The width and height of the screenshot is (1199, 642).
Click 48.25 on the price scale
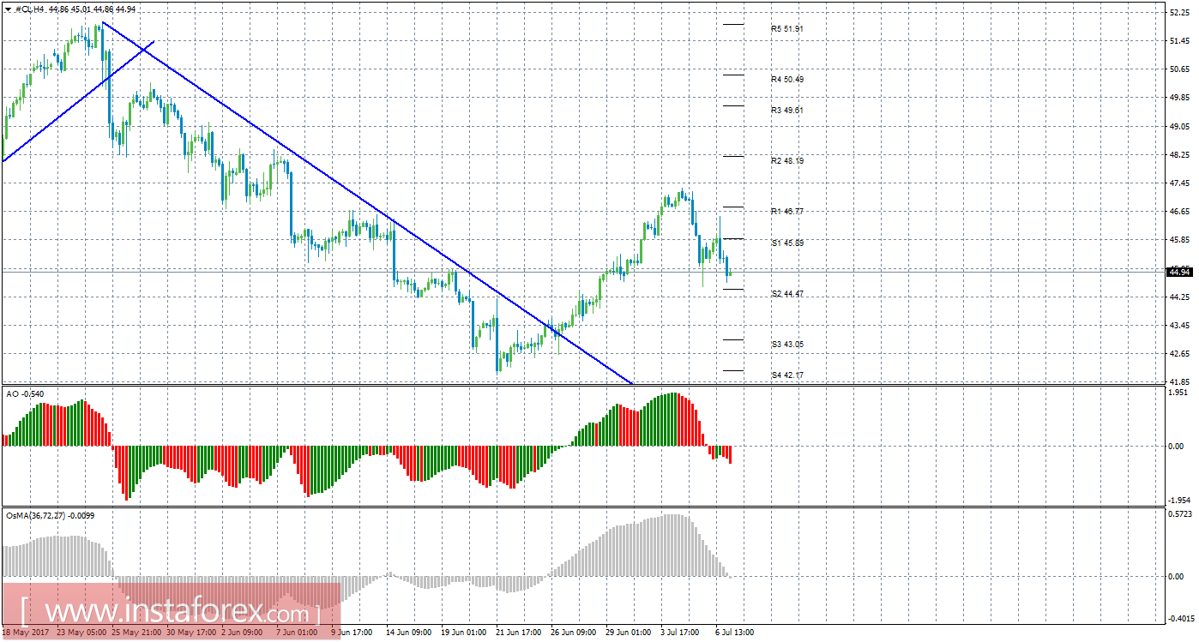coord(1180,154)
